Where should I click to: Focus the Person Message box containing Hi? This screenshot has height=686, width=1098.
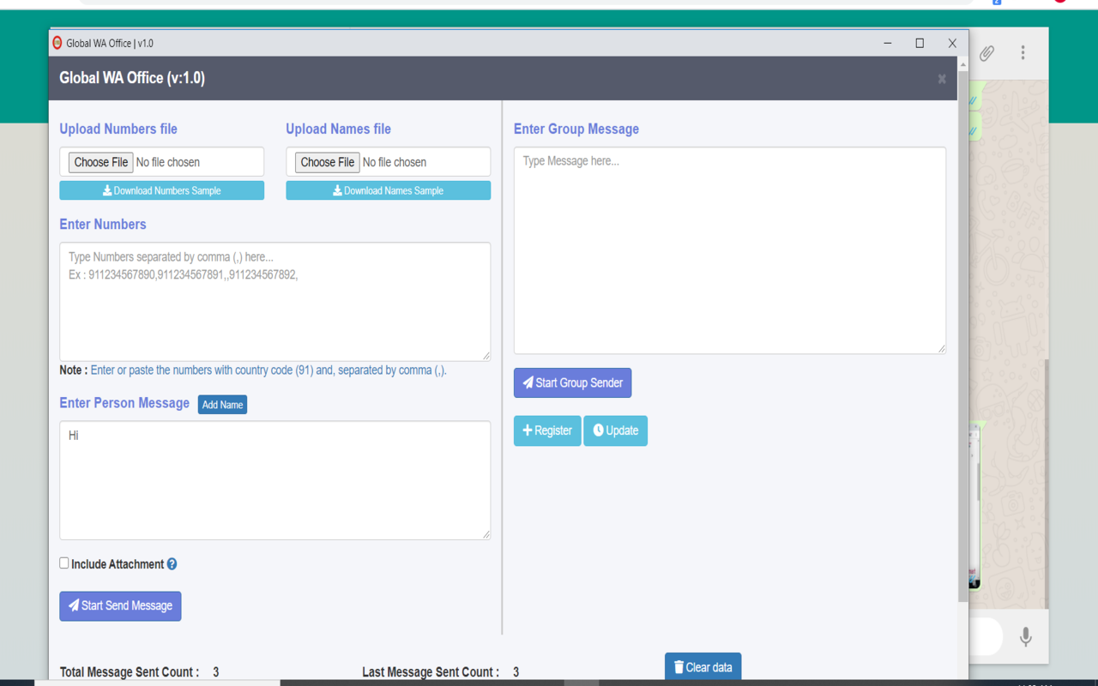point(274,480)
